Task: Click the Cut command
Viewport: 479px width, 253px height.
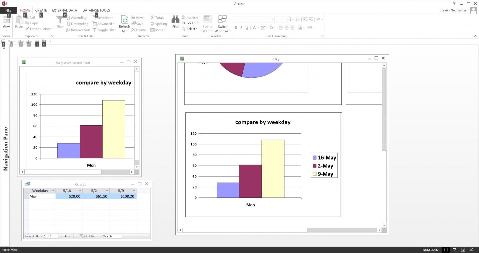Action: pos(30,17)
